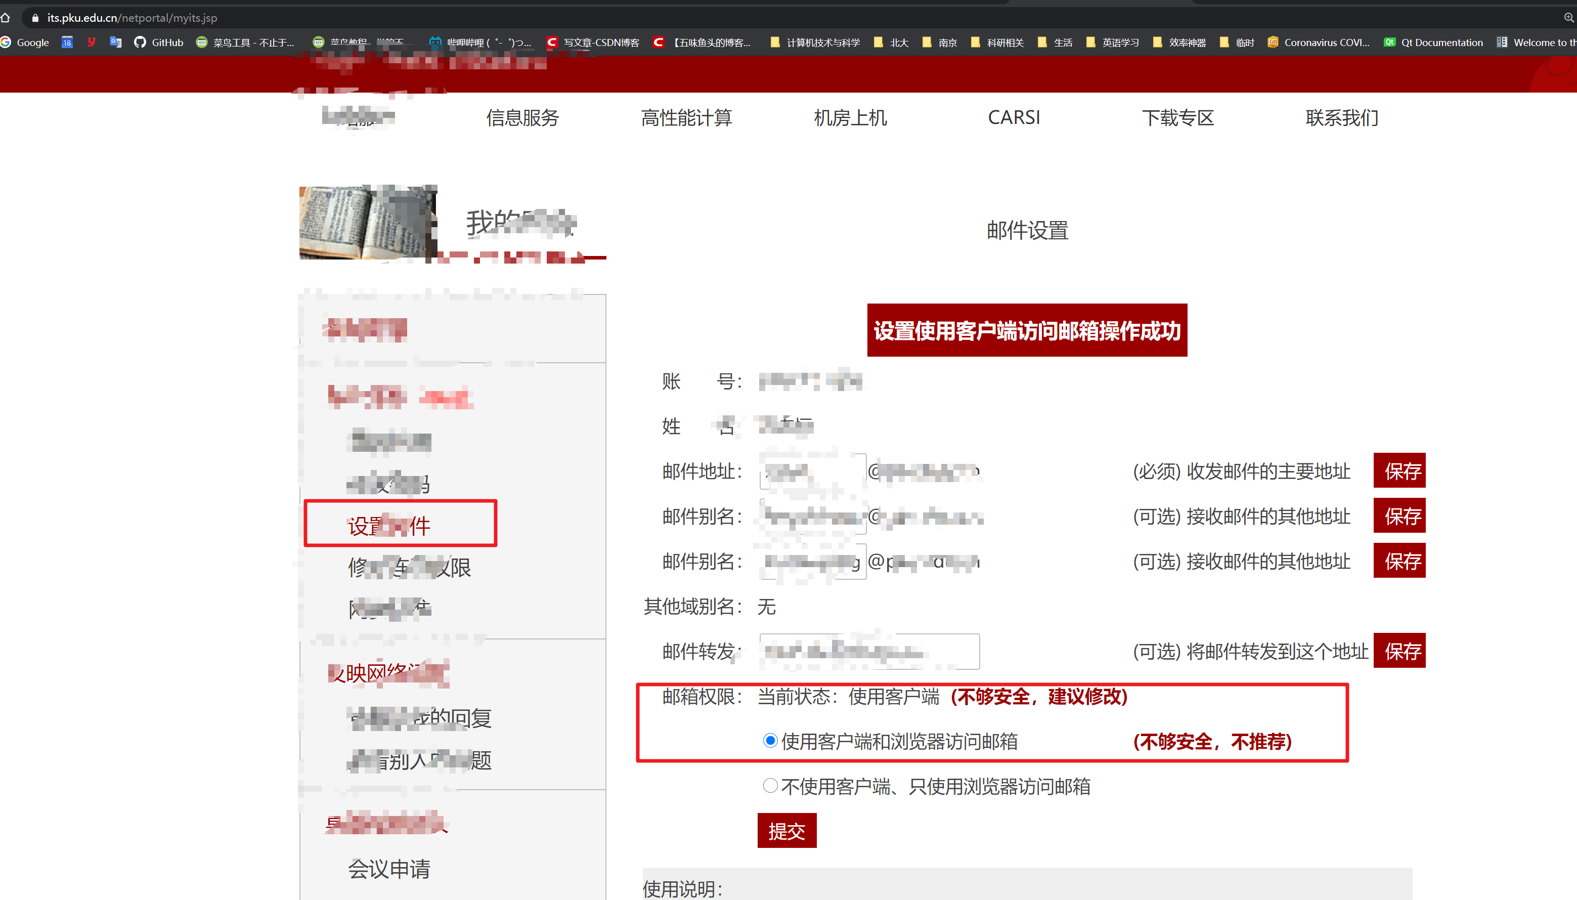Open the Bilibili bookmark

[x=482, y=42]
